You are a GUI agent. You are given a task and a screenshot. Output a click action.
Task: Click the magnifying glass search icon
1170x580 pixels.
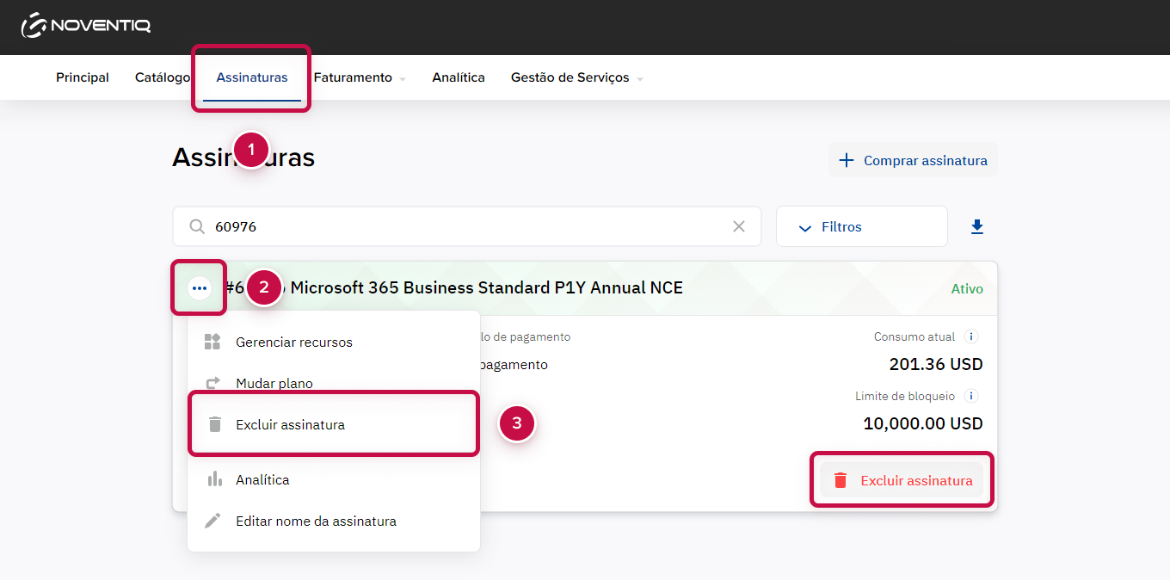pos(197,227)
